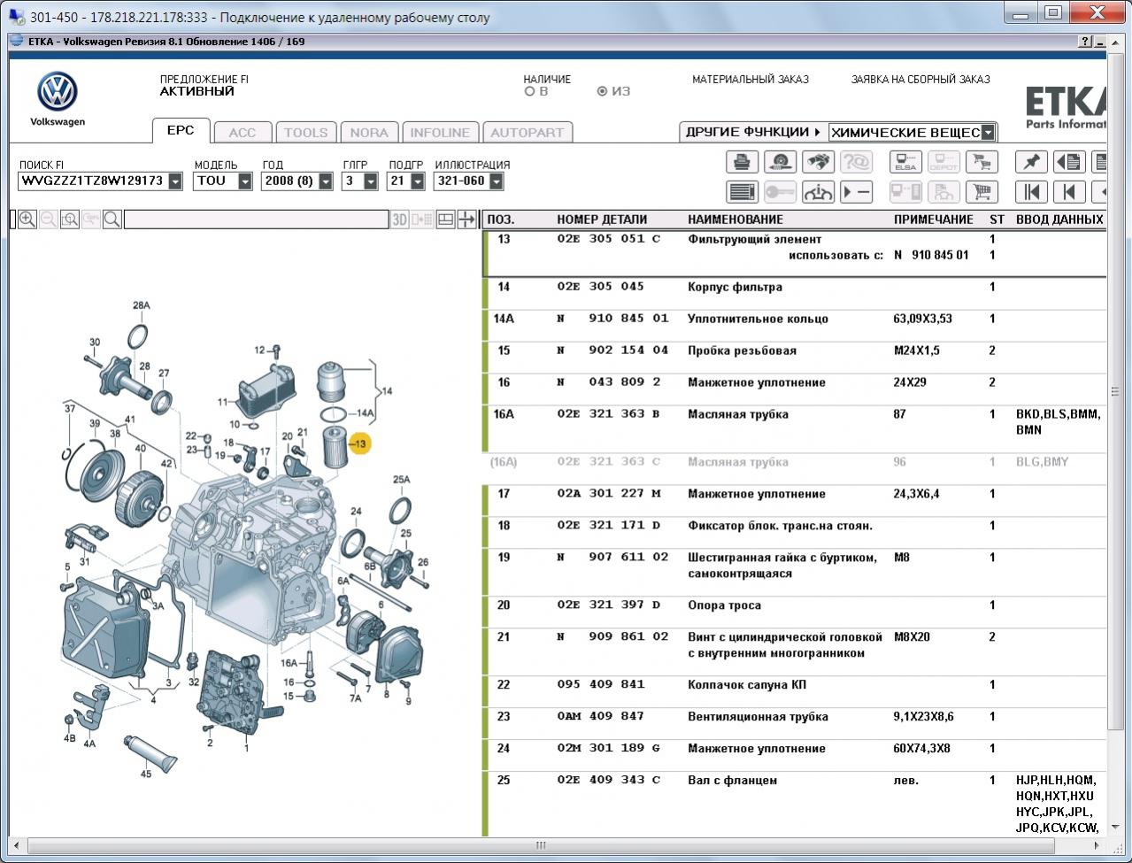Go to the previous illustration

point(1069,191)
